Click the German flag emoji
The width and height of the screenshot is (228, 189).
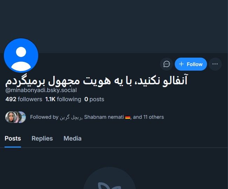point(128,117)
